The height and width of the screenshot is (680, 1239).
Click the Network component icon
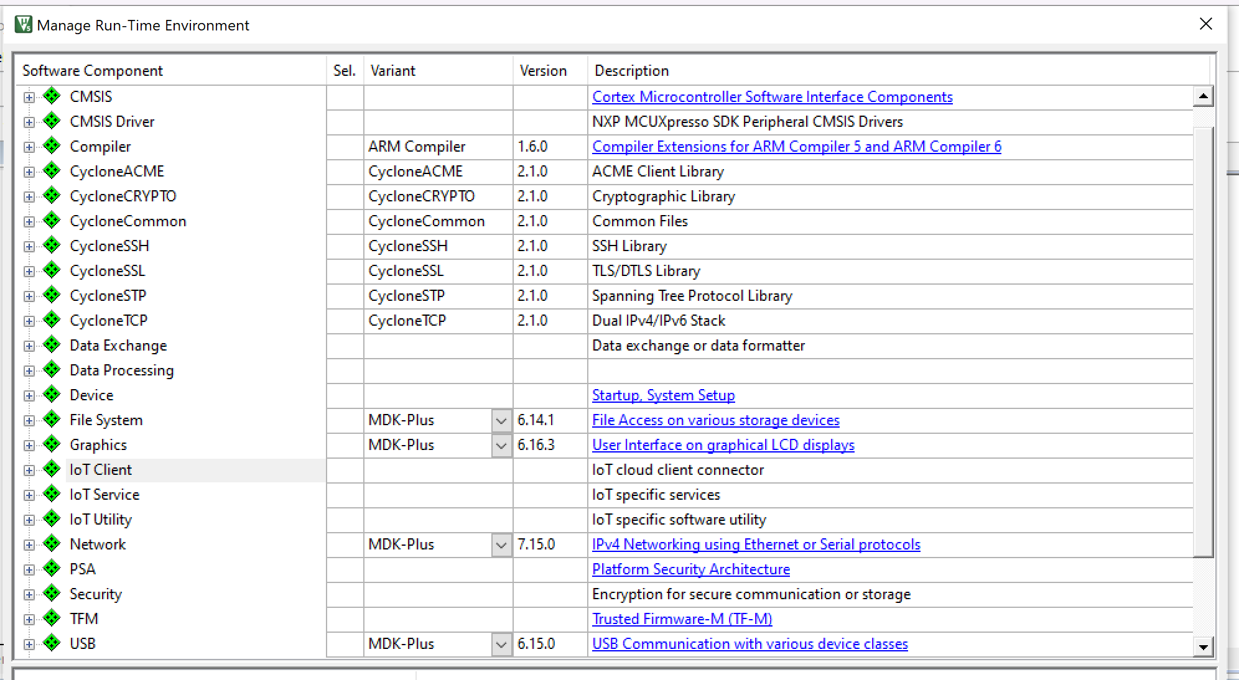(x=51, y=544)
